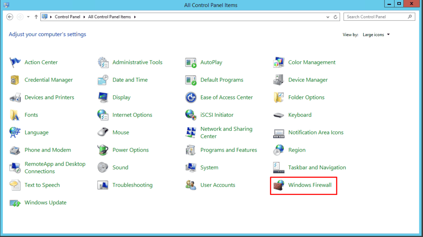Open the Internet Options globe icon
423x237 pixels.
point(103,115)
